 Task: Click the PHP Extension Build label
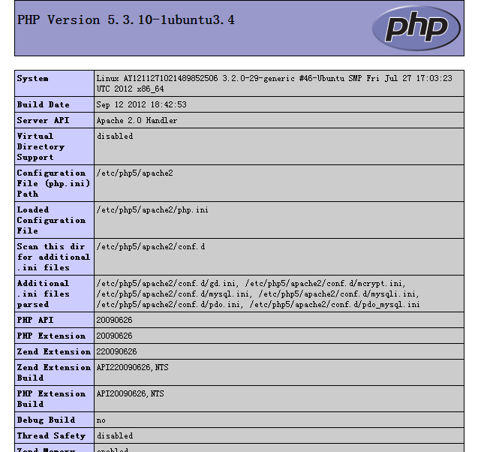51,399
